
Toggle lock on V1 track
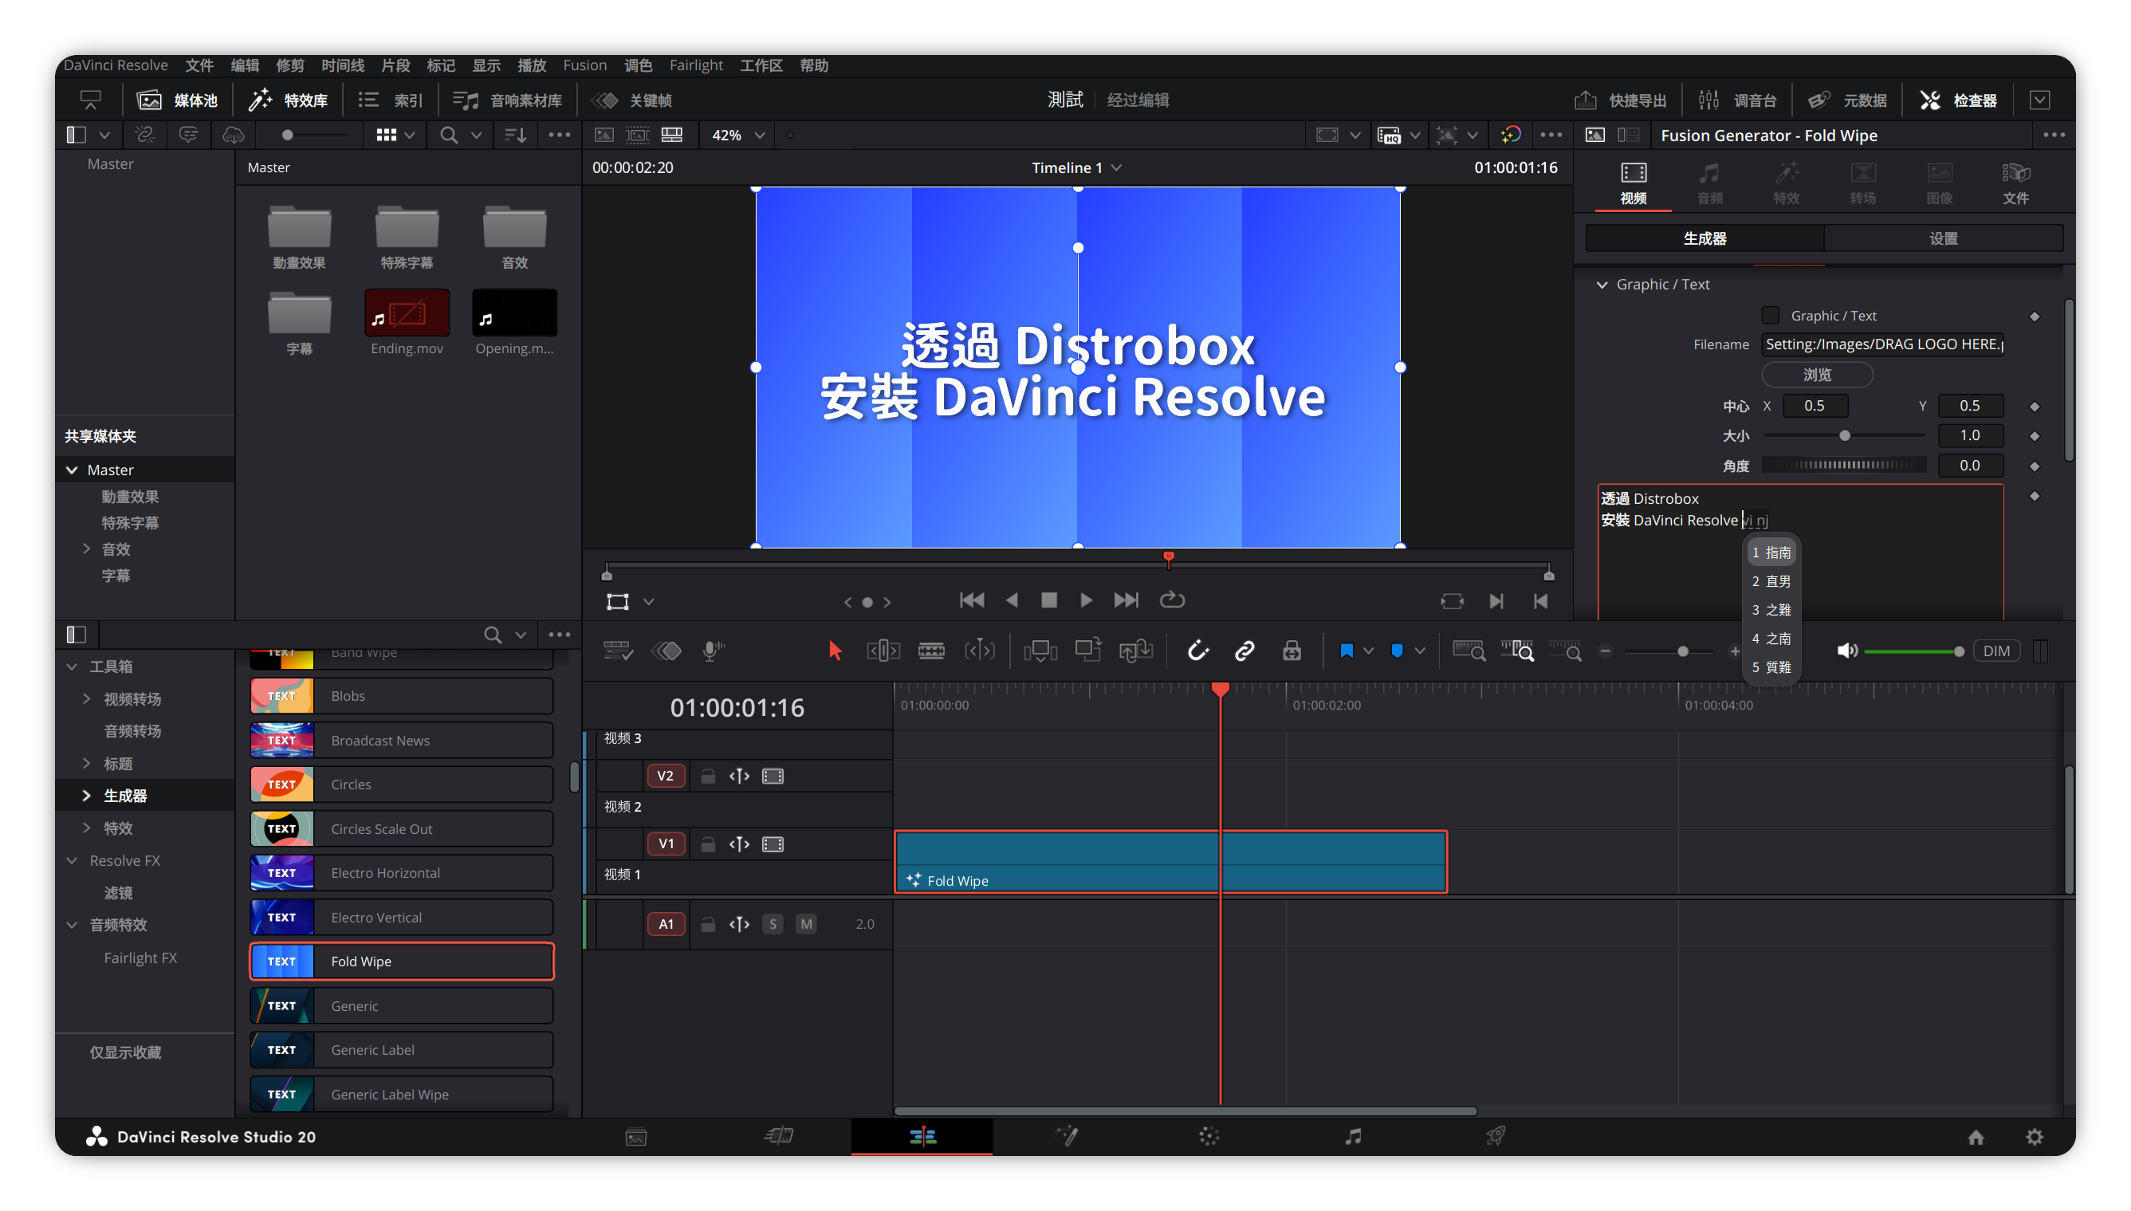[x=708, y=844]
